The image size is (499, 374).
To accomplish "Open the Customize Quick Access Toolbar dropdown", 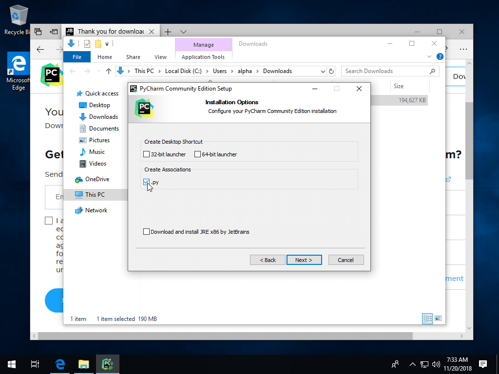I will pos(107,44).
